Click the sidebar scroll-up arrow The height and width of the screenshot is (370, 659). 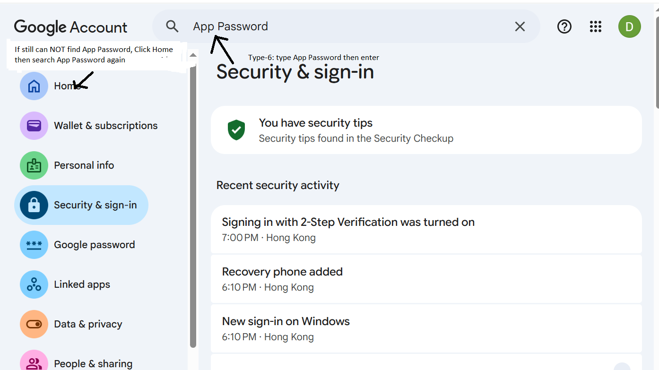[x=193, y=55]
